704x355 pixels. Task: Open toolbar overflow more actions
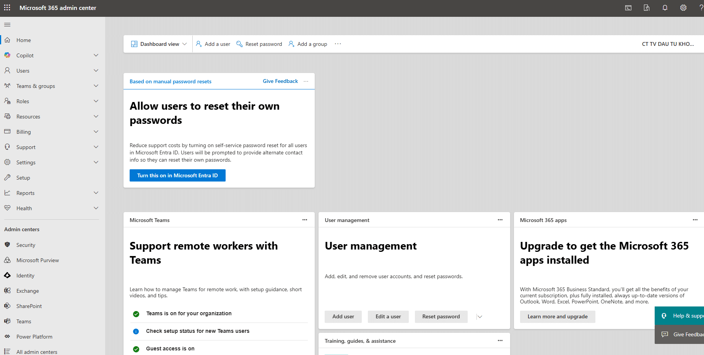[x=338, y=44]
